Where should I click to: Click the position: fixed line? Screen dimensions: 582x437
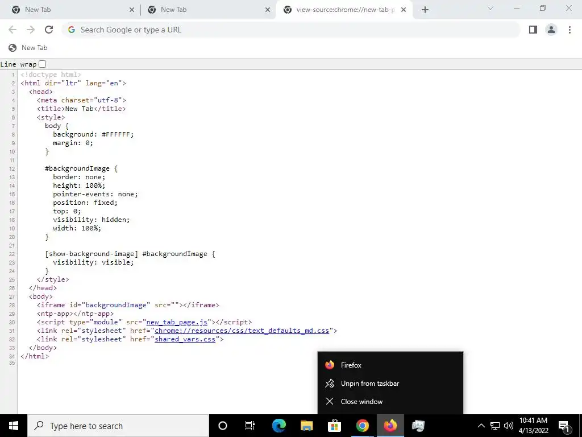point(85,203)
